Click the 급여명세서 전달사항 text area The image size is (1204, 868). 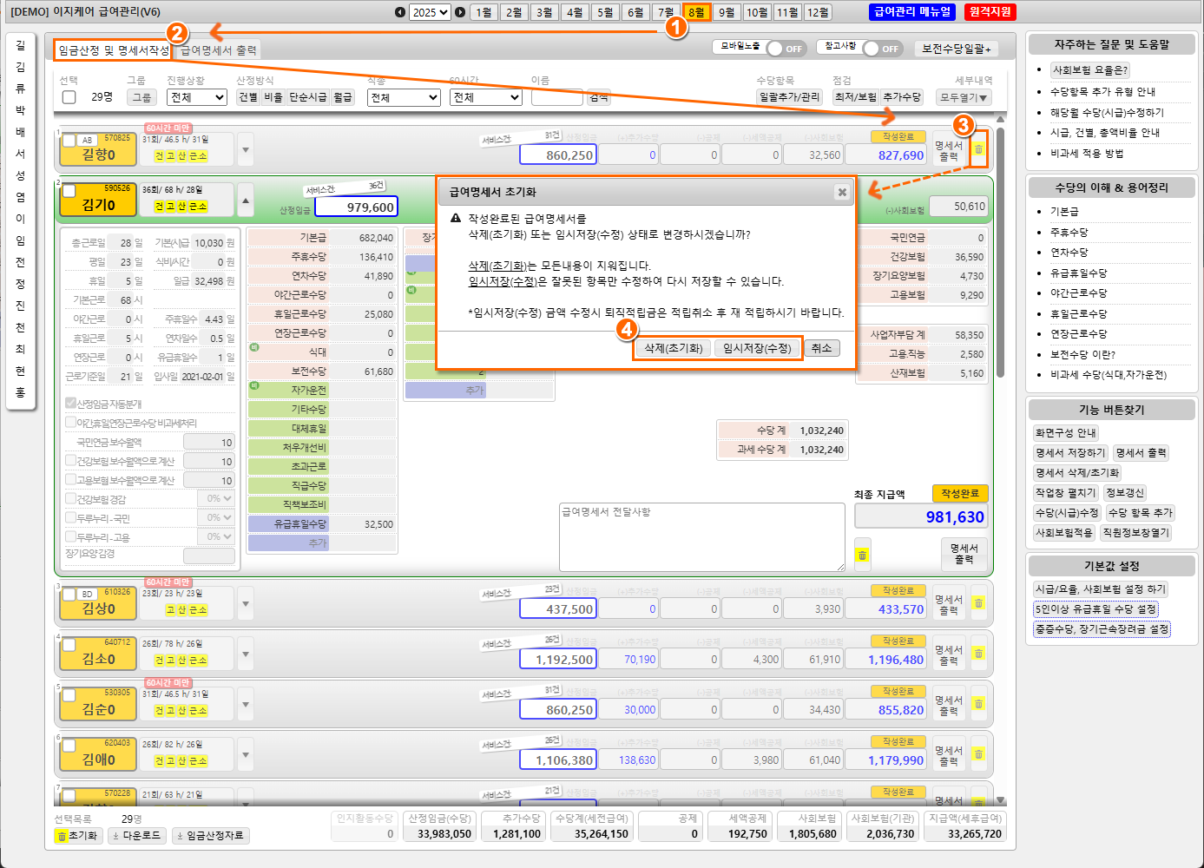click(701, 538)
